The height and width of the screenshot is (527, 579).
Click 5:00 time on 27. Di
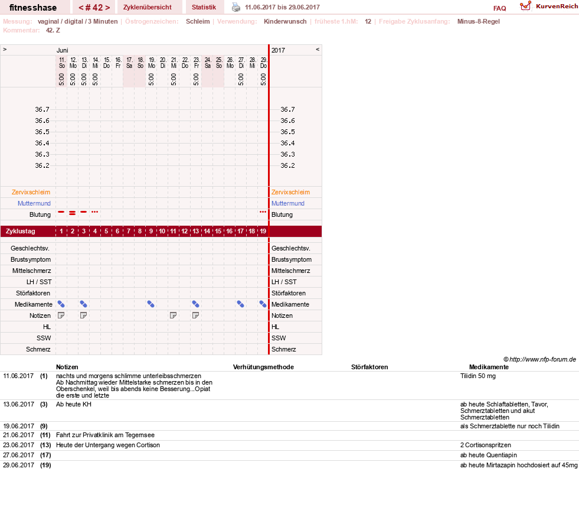coord(241,79)
